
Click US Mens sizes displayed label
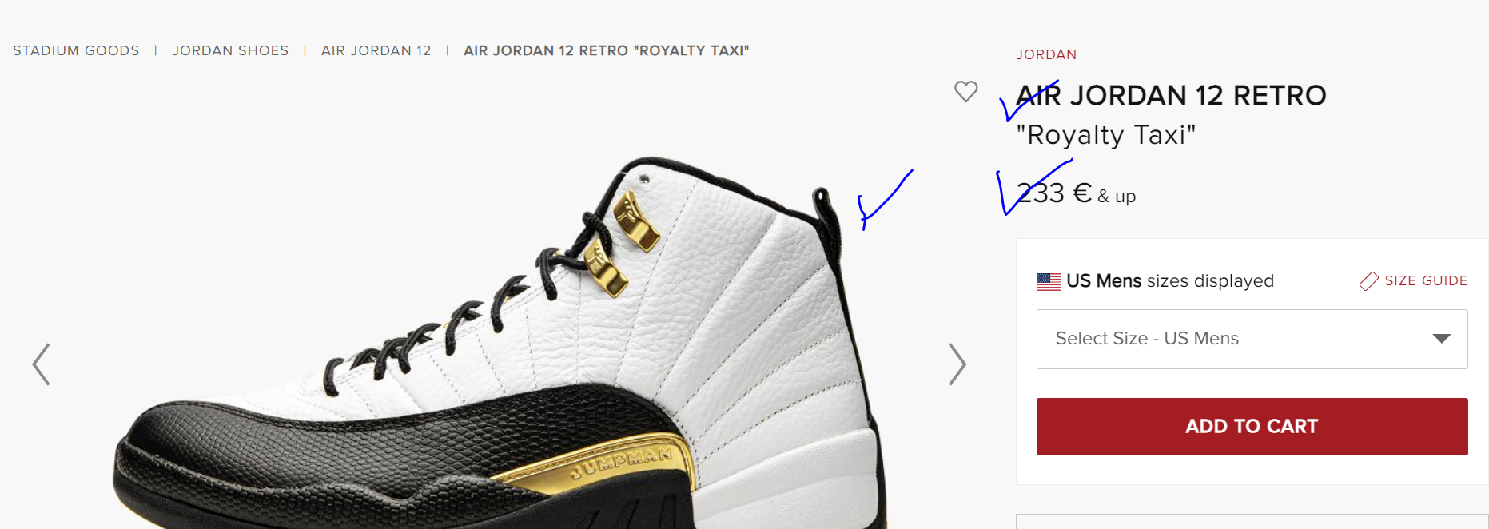click(1169, 281)
